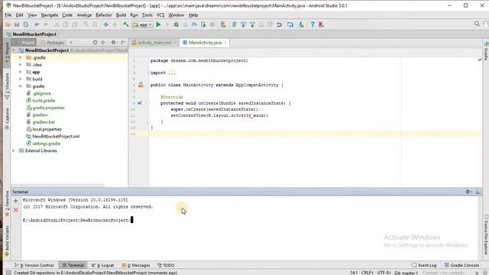Image resolution: width=489 pixels, height=275 pixels.
Task: Click the related XML file gutter icon
Action: point(141,85)
